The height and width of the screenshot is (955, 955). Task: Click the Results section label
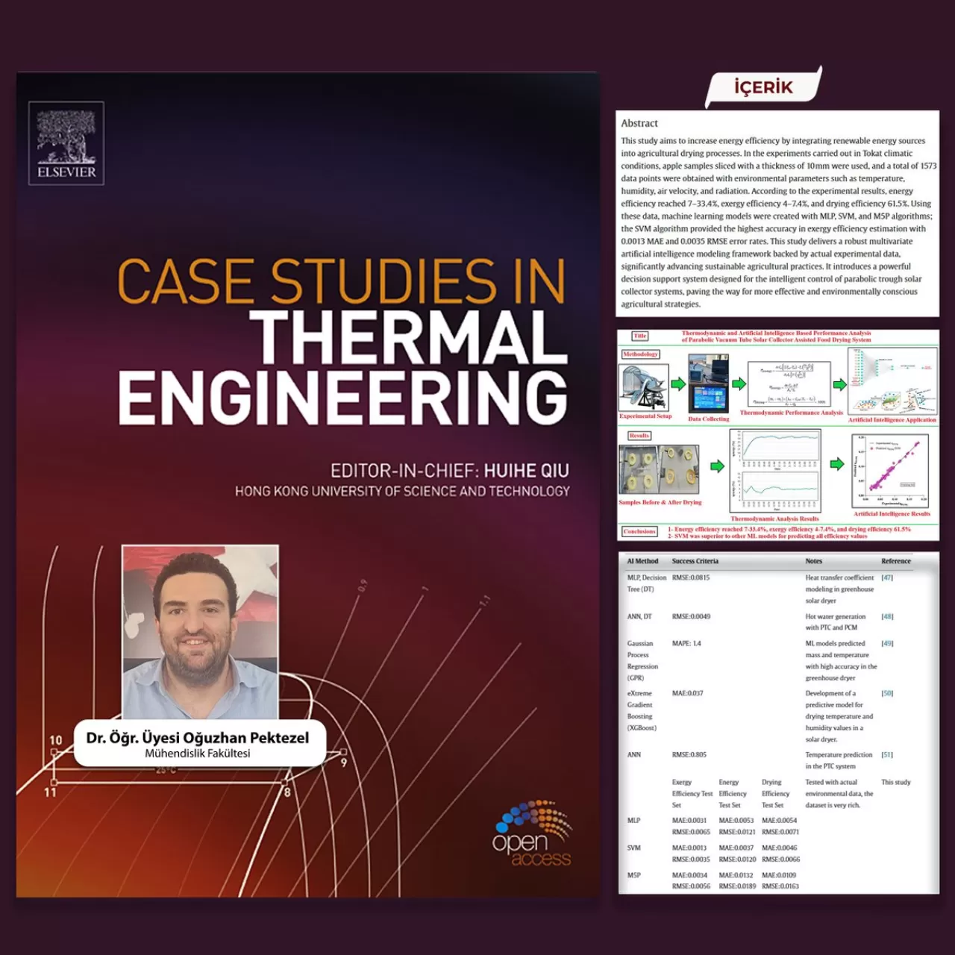tap(639, 436)
